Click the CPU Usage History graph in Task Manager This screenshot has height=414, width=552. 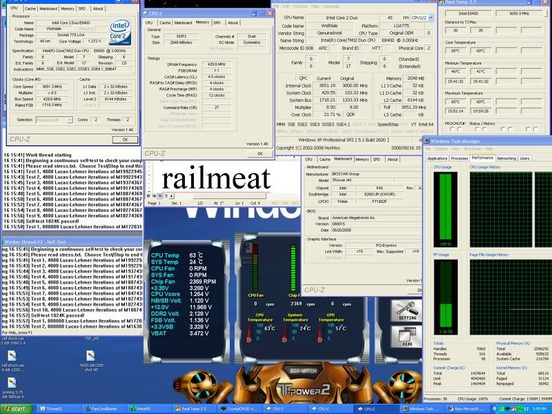(x=501, y=210)
